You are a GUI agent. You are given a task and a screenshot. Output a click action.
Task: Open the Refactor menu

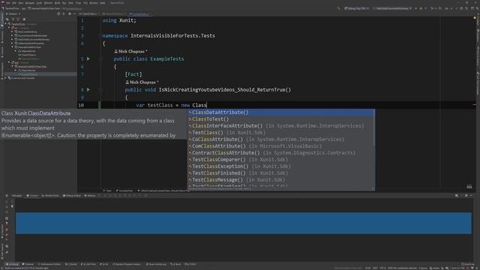[x=48, y=3]
